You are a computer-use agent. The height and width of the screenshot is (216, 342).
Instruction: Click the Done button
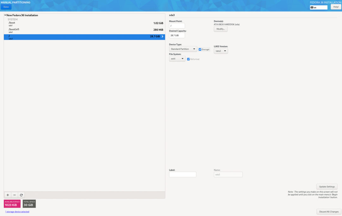[6, 7]
